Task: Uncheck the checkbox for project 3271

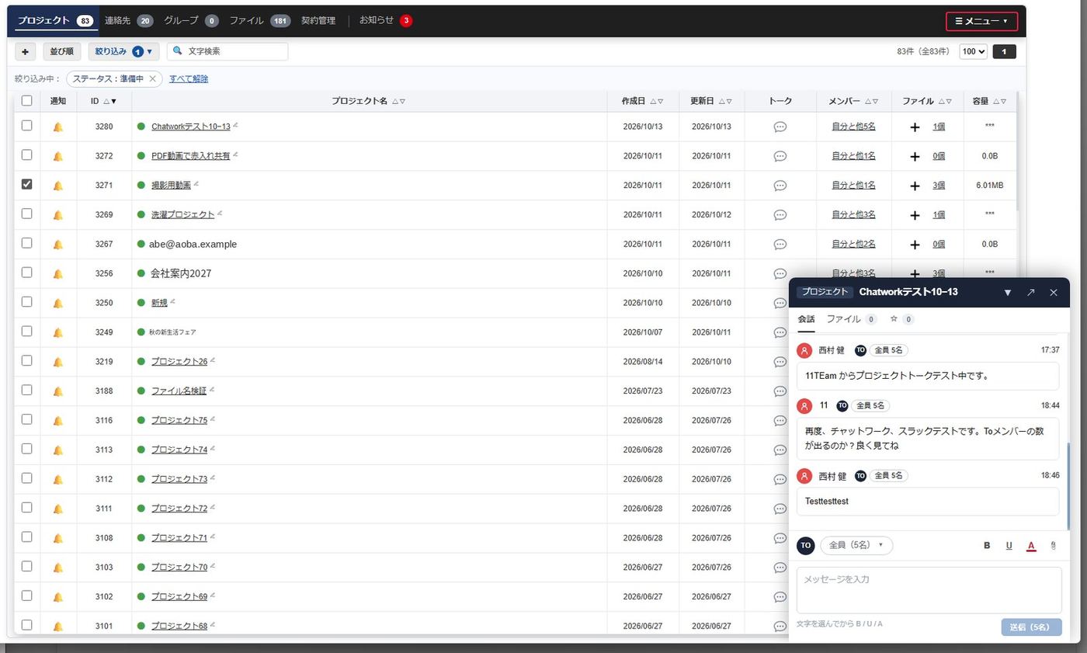Action: click(27, 184)
